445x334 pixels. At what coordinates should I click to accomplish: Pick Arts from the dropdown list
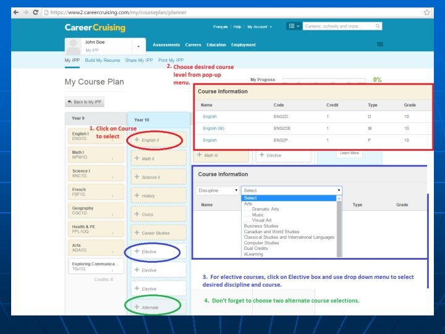coord(248,203)
